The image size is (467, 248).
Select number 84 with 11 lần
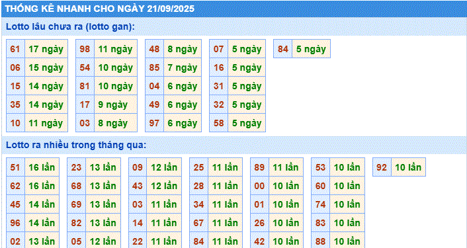[198, 241]
